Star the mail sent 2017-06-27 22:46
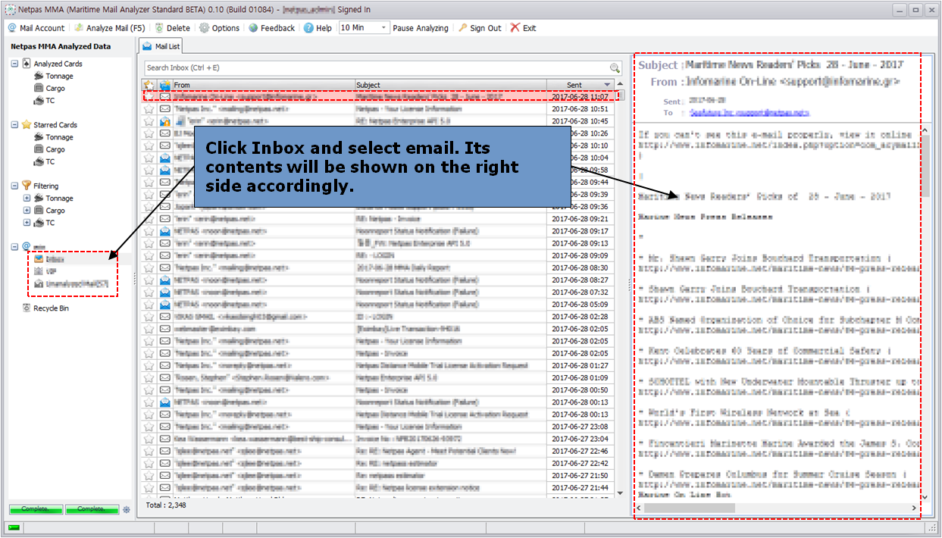942x538 pixels. (x=149, y=451)
